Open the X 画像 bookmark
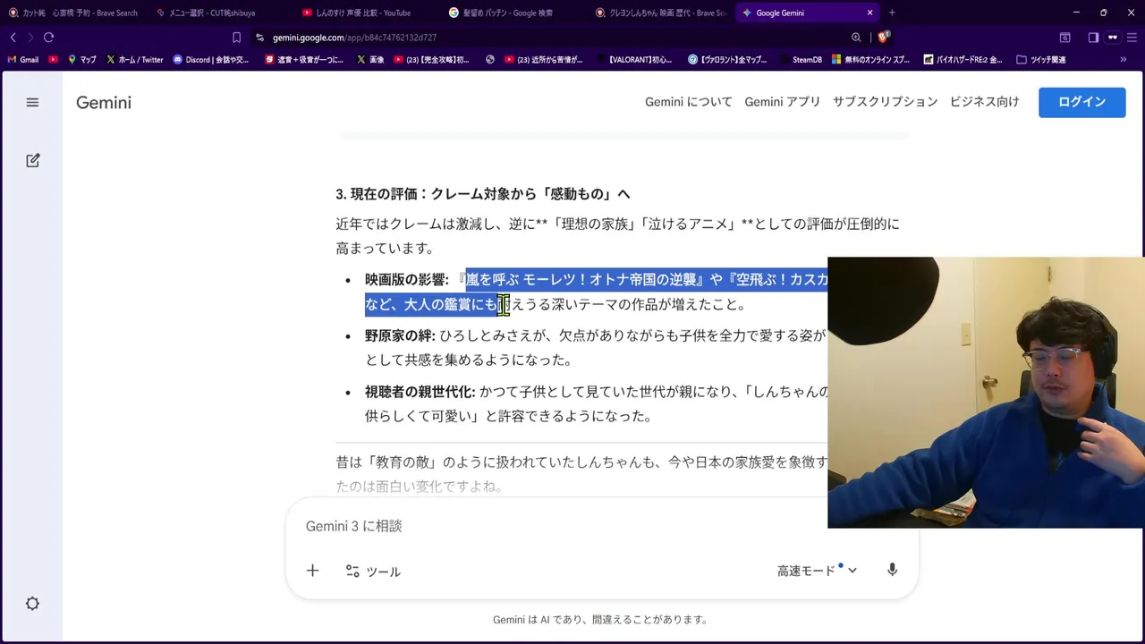 coord(370,60)
